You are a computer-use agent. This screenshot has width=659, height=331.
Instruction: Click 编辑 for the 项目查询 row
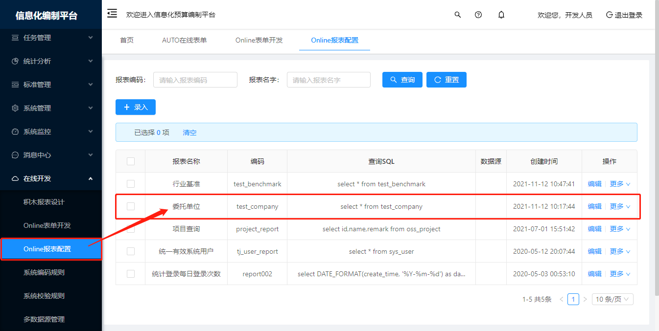(x=594, y=229)
